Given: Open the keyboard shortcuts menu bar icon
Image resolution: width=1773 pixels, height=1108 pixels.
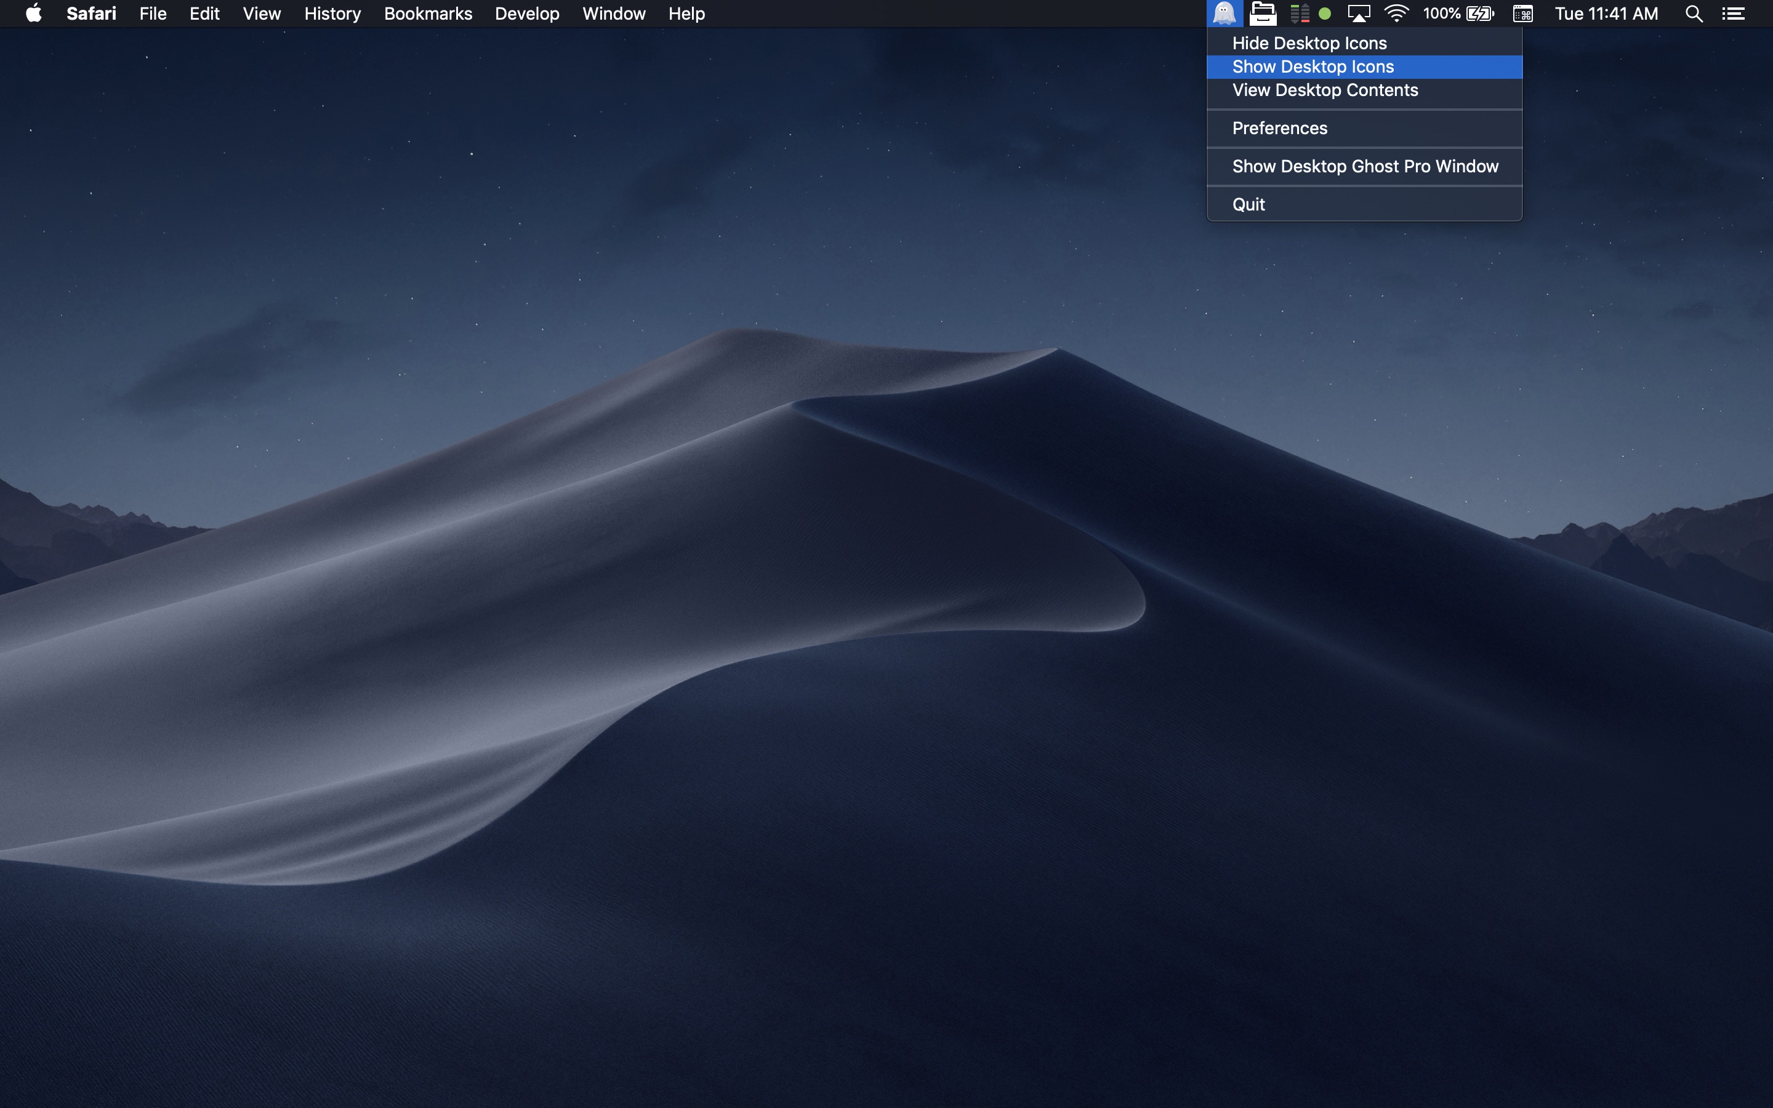Looking at the screenshot, I should pyautogui.click(x=1524, y=13).
